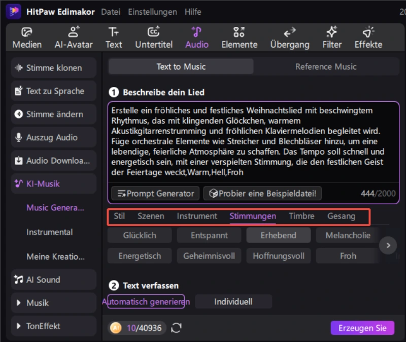
Task: Select the Stil tag tab
Action: [x=119, y=216]
